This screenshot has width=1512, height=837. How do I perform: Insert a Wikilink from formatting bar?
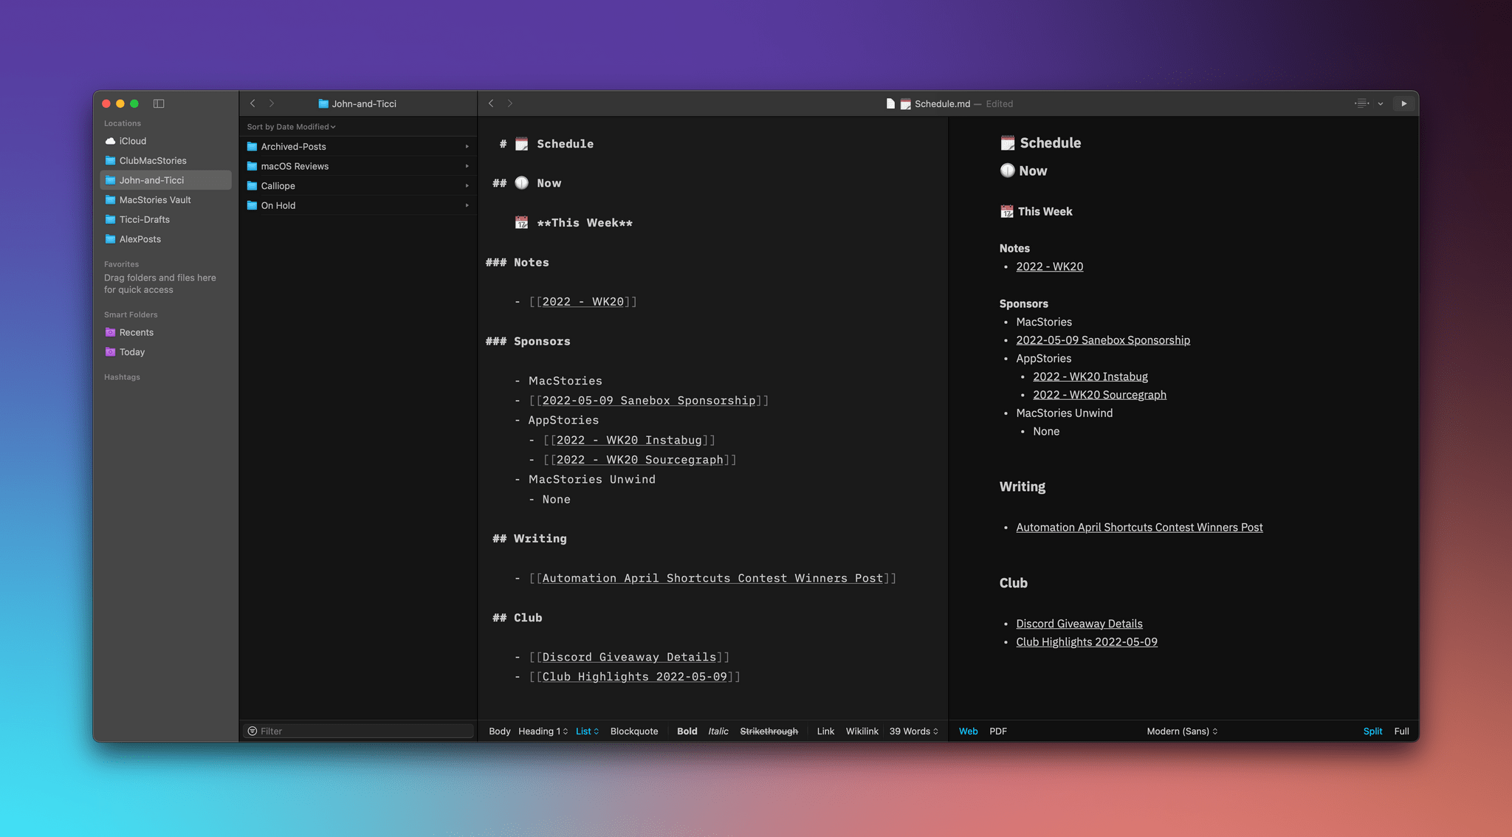tap(862, 731)
